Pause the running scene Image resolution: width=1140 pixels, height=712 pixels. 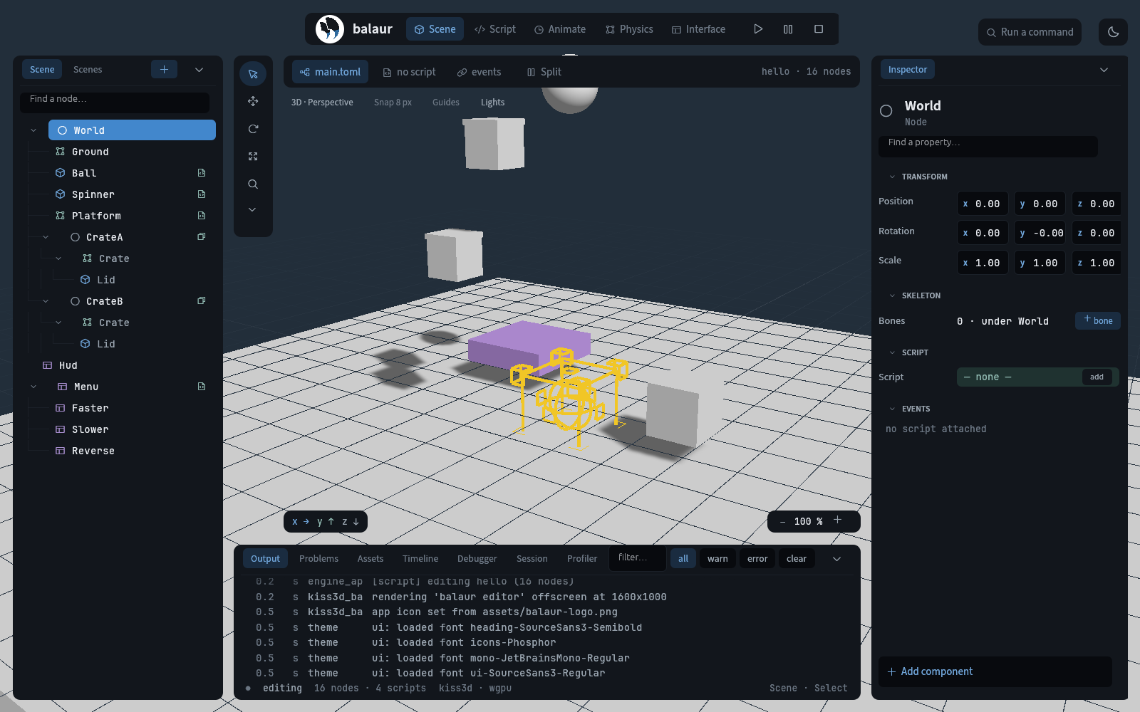click(x=788, y=29)
